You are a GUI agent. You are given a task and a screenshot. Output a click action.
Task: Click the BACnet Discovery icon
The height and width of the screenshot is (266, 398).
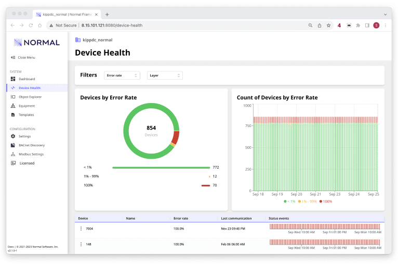pyautogui.click(x=13, y=145)
